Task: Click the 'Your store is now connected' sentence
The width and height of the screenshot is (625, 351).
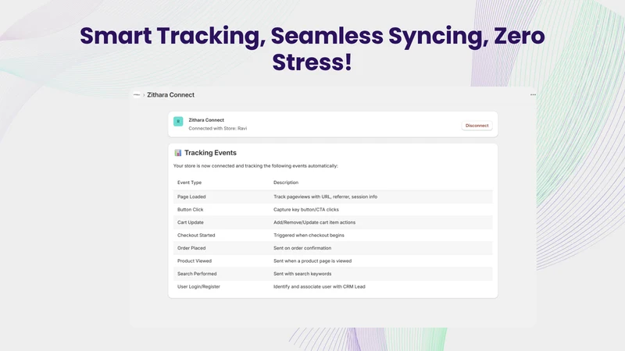Action: tap(255, 166)
